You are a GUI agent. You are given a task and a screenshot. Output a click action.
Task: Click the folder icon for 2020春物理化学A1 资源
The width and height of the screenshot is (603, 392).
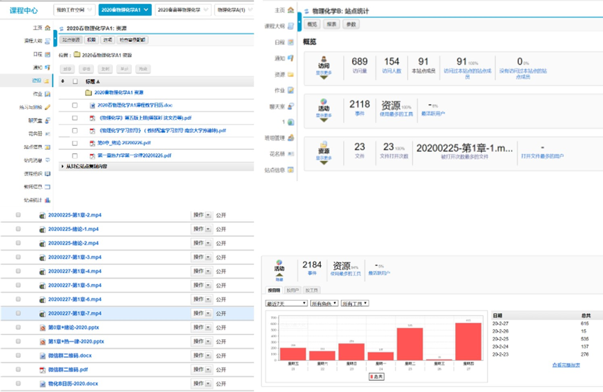pos(88,92)
